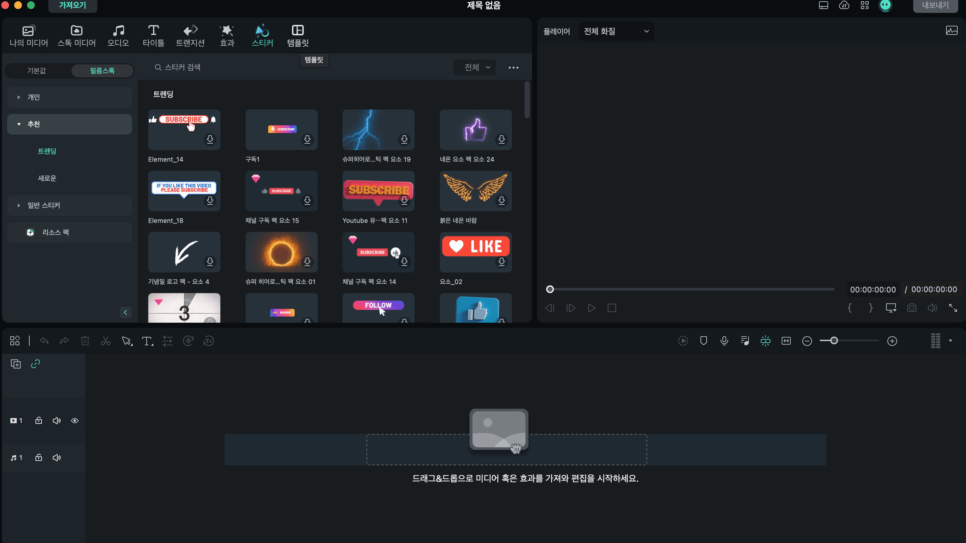Click the mark in curly brace icon

click(x=849, y=308)
